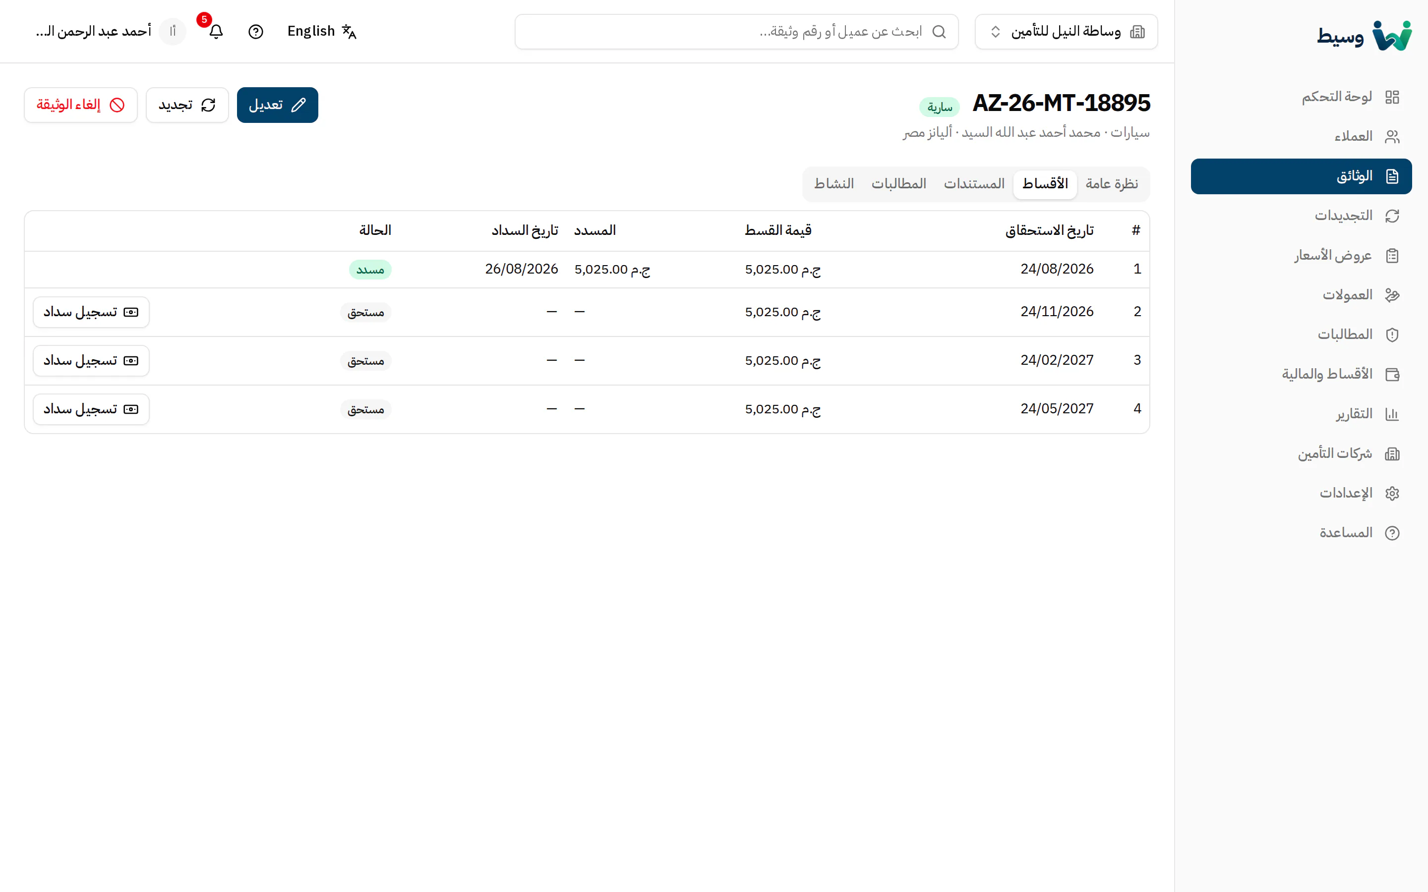The height and width of the screenshot is (892, 1428).
Task: Click payment icon for installment 24/11/2026
Action: point(131,312)
